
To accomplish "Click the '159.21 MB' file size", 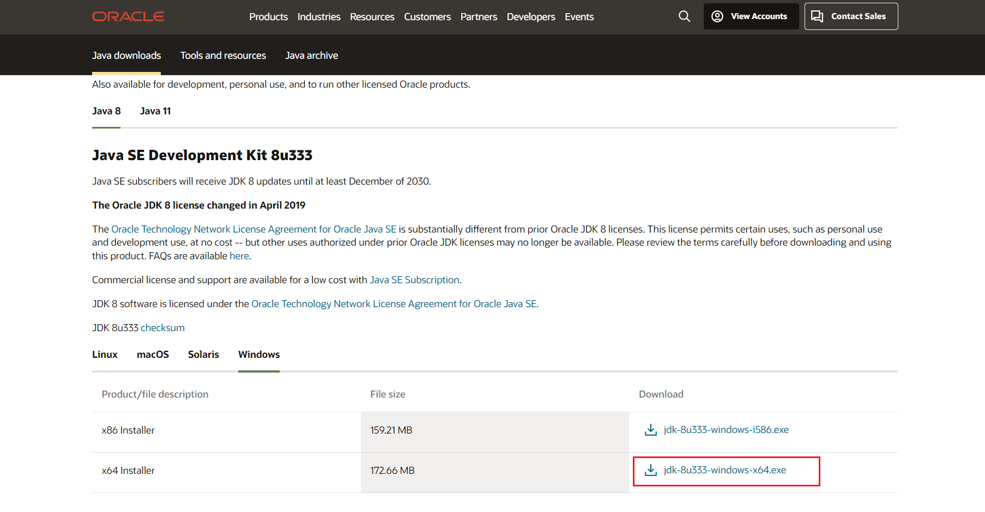I will [x=391, y=430].
